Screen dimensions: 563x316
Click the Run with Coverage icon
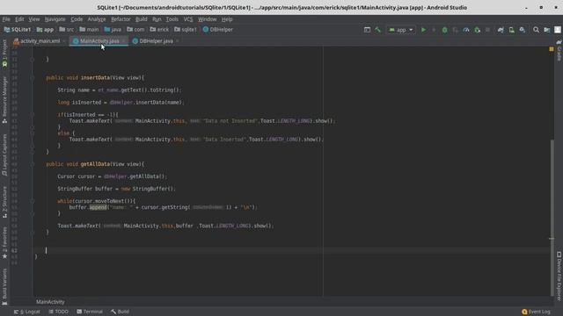coord(456,30)
